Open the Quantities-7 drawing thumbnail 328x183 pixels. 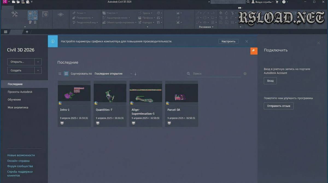point(110,92)
